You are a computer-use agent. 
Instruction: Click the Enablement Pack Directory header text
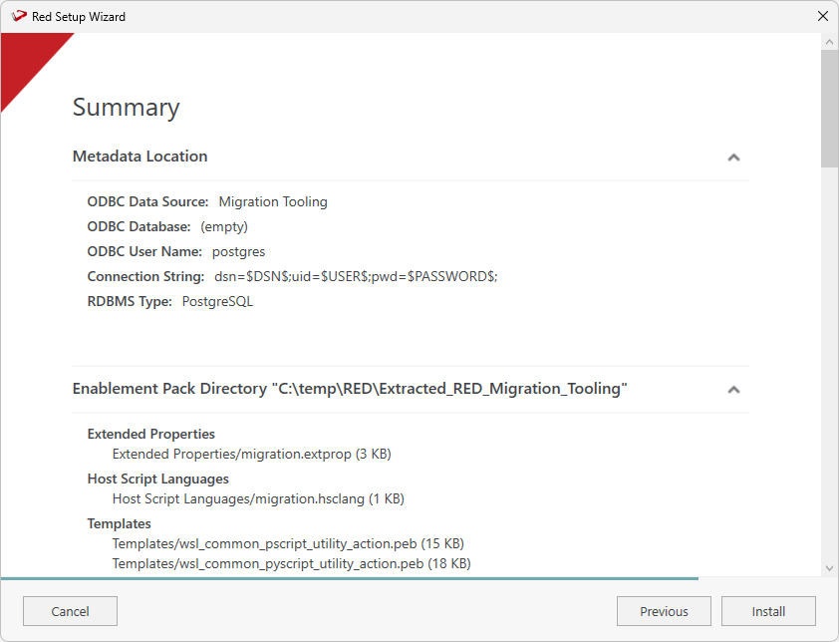point(350,389)
